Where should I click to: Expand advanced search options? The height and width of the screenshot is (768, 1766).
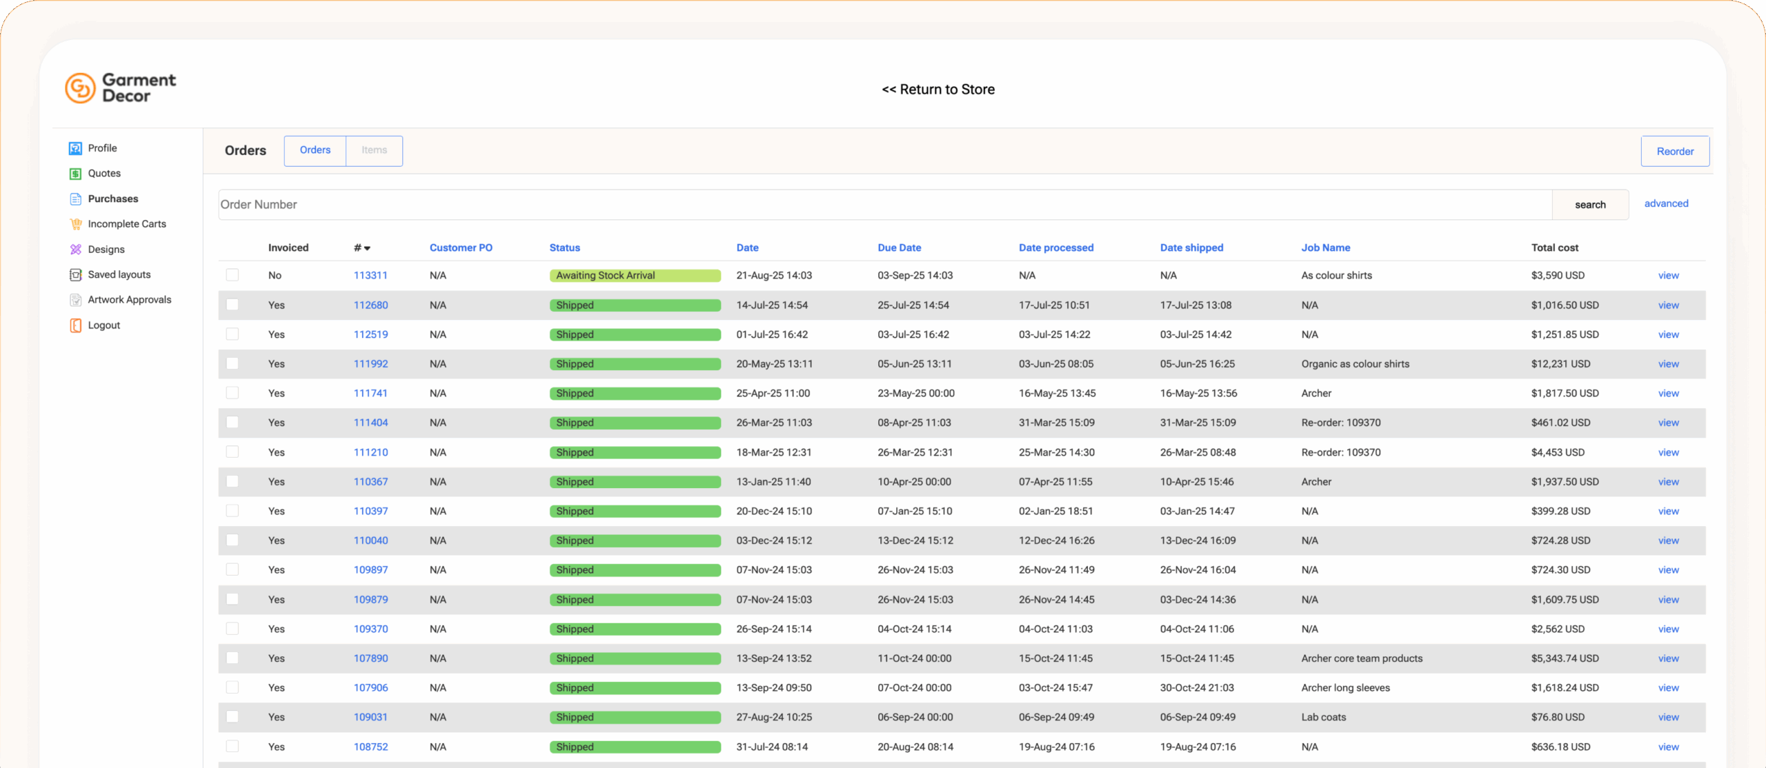click(1666, 203)
